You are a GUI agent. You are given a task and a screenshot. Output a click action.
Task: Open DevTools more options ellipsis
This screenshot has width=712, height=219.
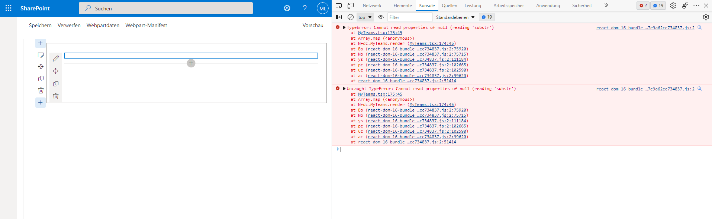696,6
